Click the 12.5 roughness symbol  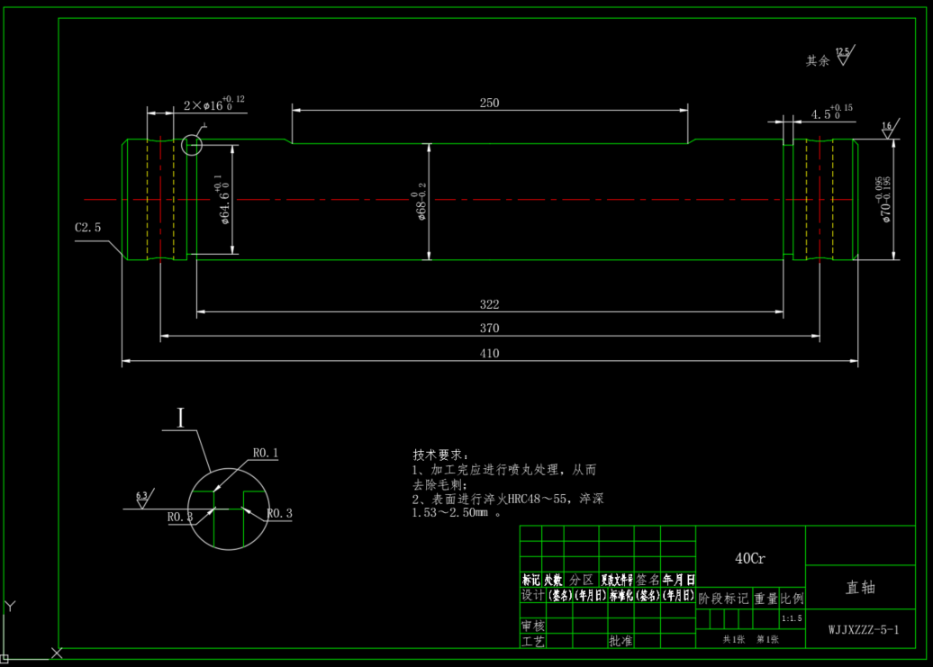(845, 55)
